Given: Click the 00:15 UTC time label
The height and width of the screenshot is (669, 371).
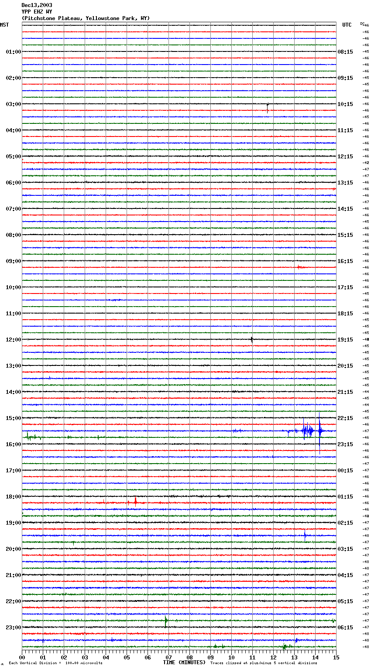Looking at the screenshot, I should [345, 471].
